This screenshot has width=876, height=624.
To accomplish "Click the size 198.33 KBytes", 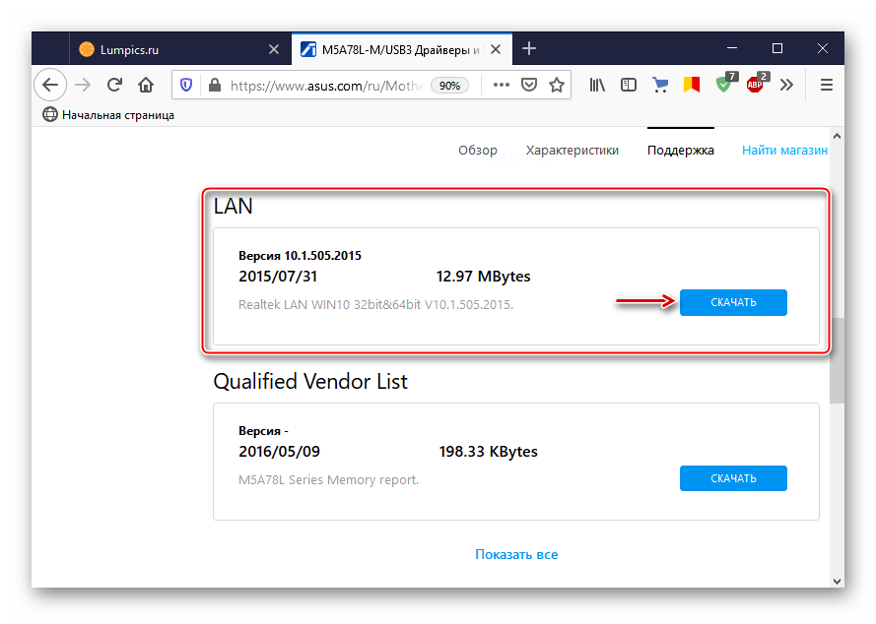I will click(x=489, y=452).
